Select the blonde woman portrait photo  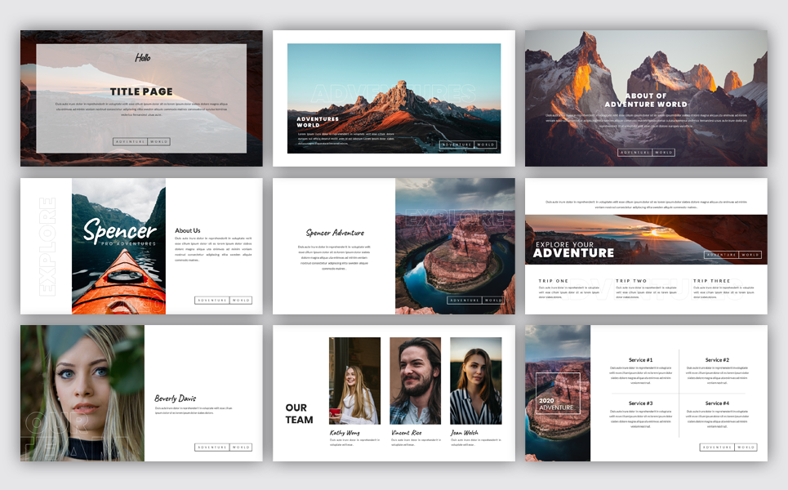tap(82, 393)
